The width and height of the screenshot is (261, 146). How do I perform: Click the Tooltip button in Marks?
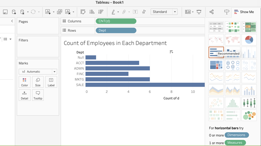click(x=38, y=95)
